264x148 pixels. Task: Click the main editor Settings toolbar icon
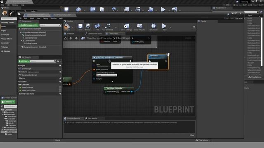click(114, 9)
